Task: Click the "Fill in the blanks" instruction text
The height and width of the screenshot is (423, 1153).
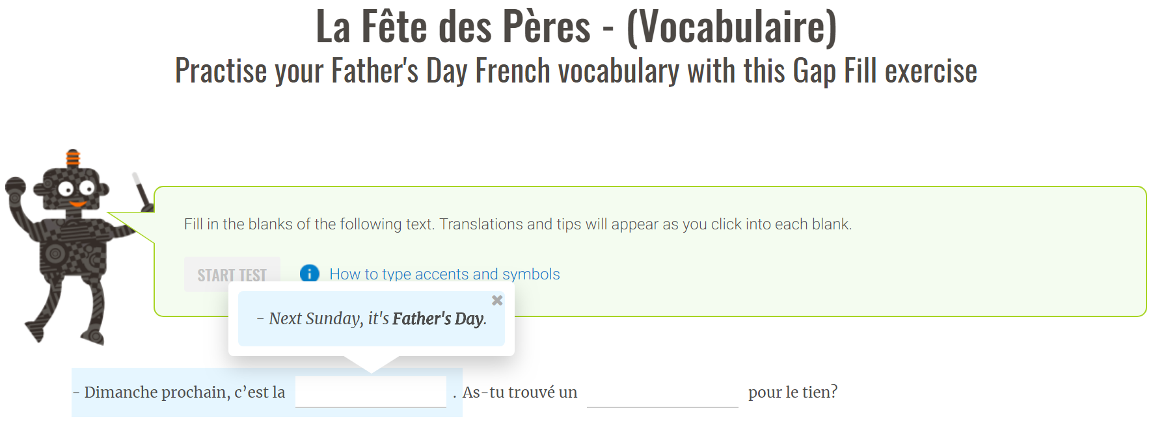Action: point(517,224)
